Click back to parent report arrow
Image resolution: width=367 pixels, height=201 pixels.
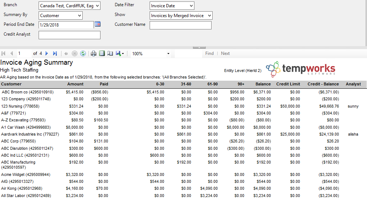point(66,54)
